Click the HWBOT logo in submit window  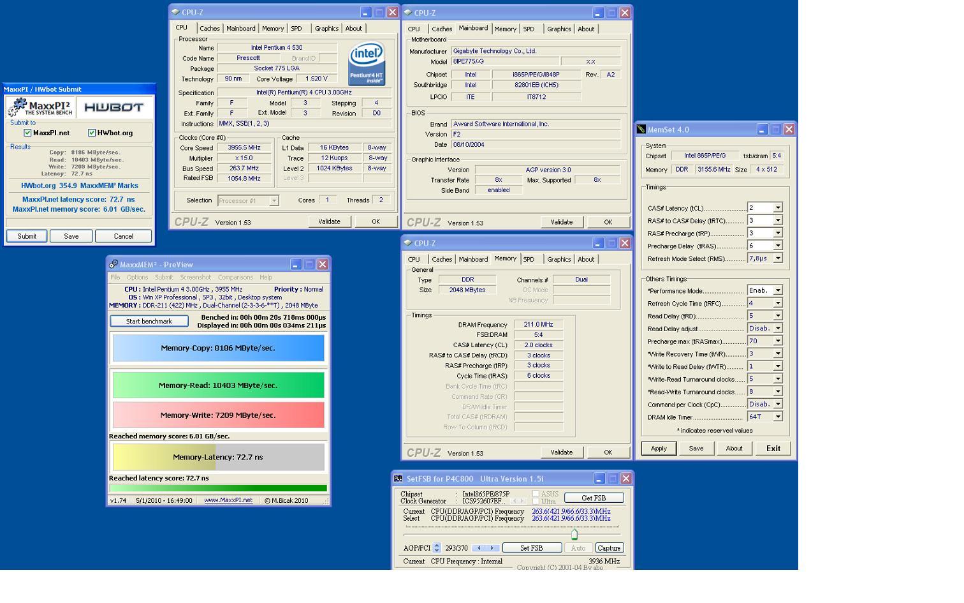tap(114, 107)
